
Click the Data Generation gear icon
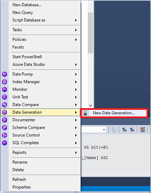click(4, 112)
